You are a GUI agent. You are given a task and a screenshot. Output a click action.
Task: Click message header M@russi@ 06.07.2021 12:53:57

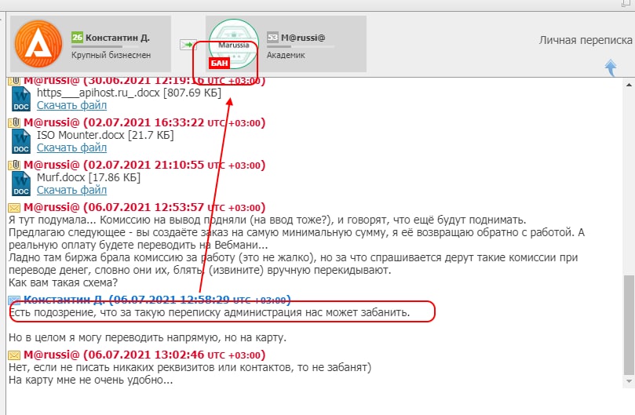tap(144, 207)
